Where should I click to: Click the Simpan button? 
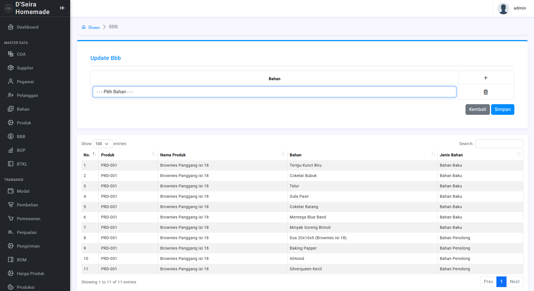coord(503,110)
